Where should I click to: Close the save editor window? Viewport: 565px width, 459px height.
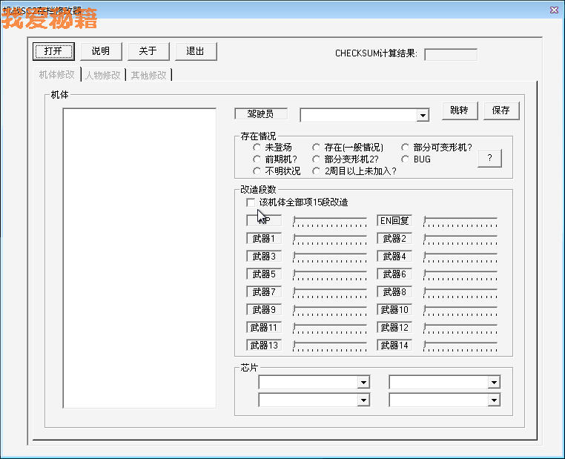click(x=553, y=10)
